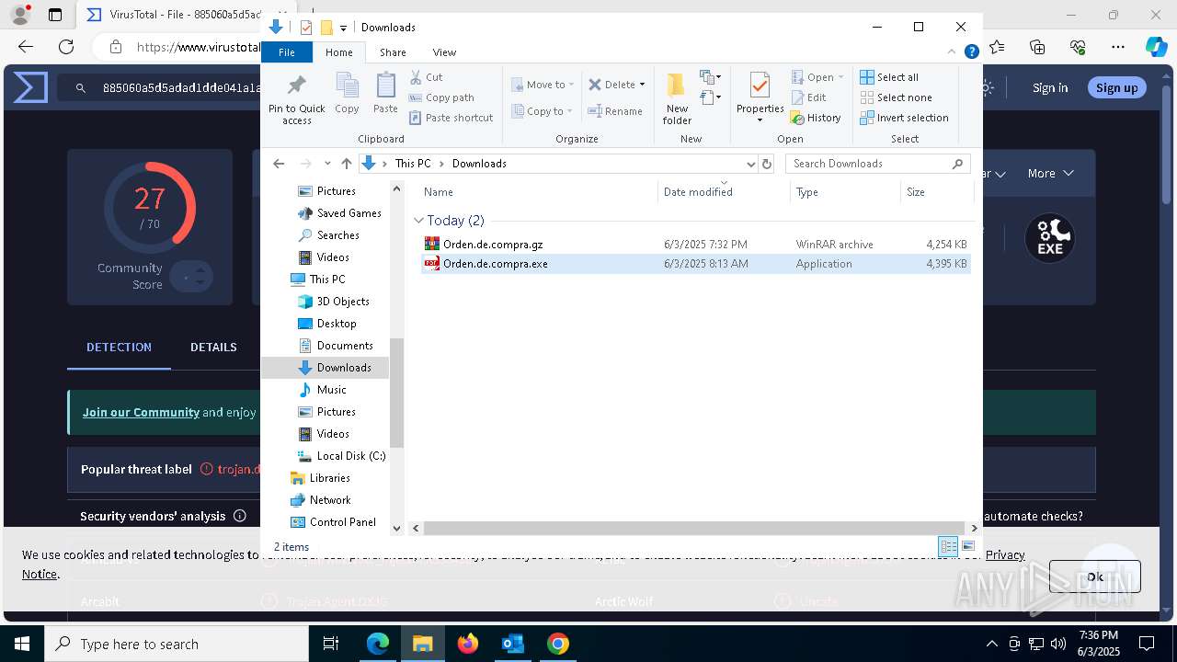Open DETAILS tab in VirusTotal
The width and height of the screenshot is (1177, 662).
pyautogui.click(x=213, y=348)
